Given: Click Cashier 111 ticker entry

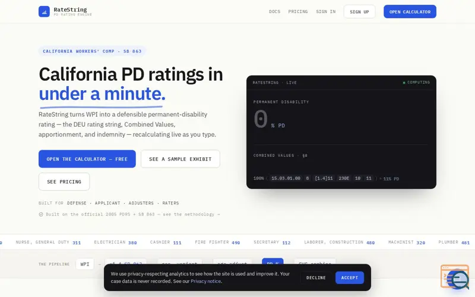Looking at the screenshot, I should (166, 242).
